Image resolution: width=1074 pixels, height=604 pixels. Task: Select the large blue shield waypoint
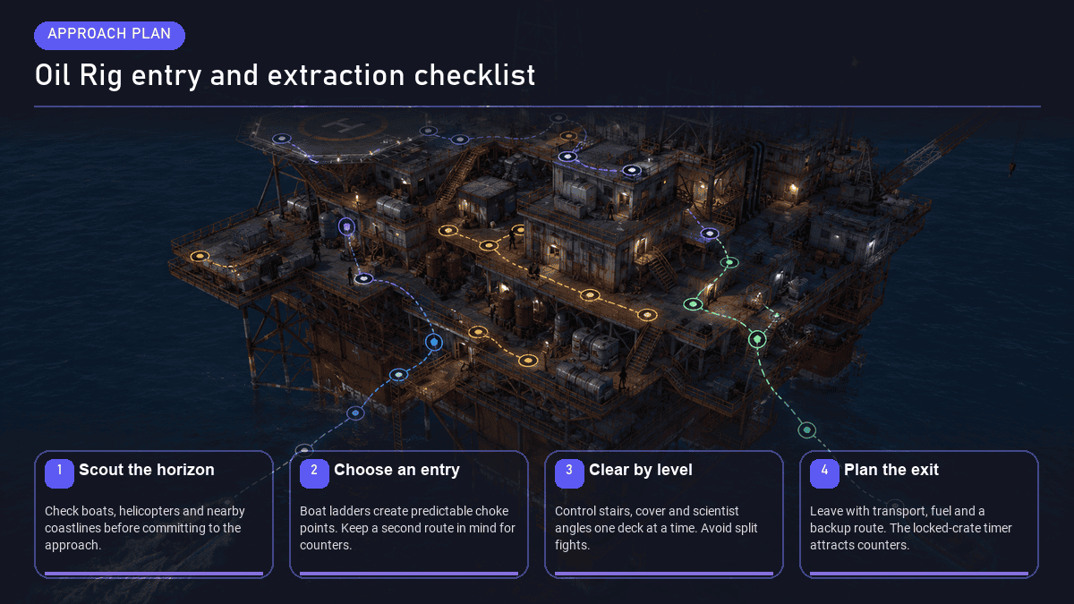tap(434, 342)
